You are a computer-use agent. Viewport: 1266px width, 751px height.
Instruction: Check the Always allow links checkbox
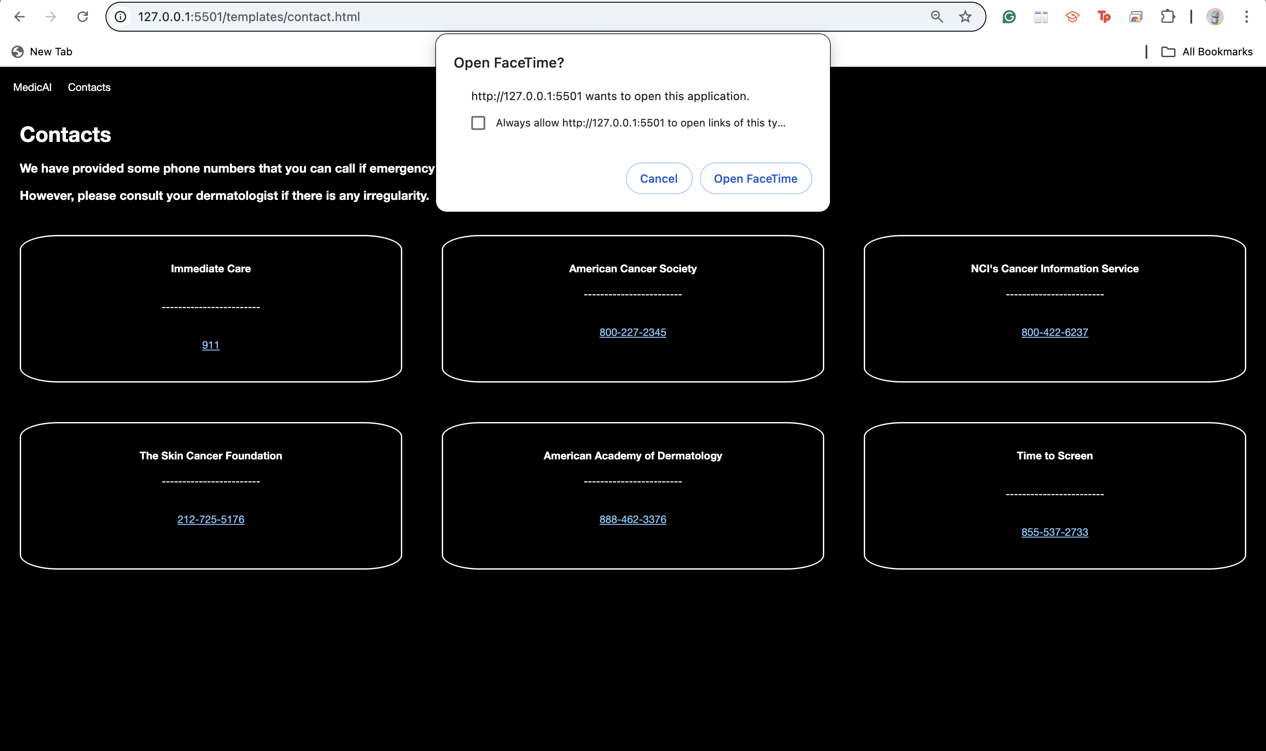point(478,123)
